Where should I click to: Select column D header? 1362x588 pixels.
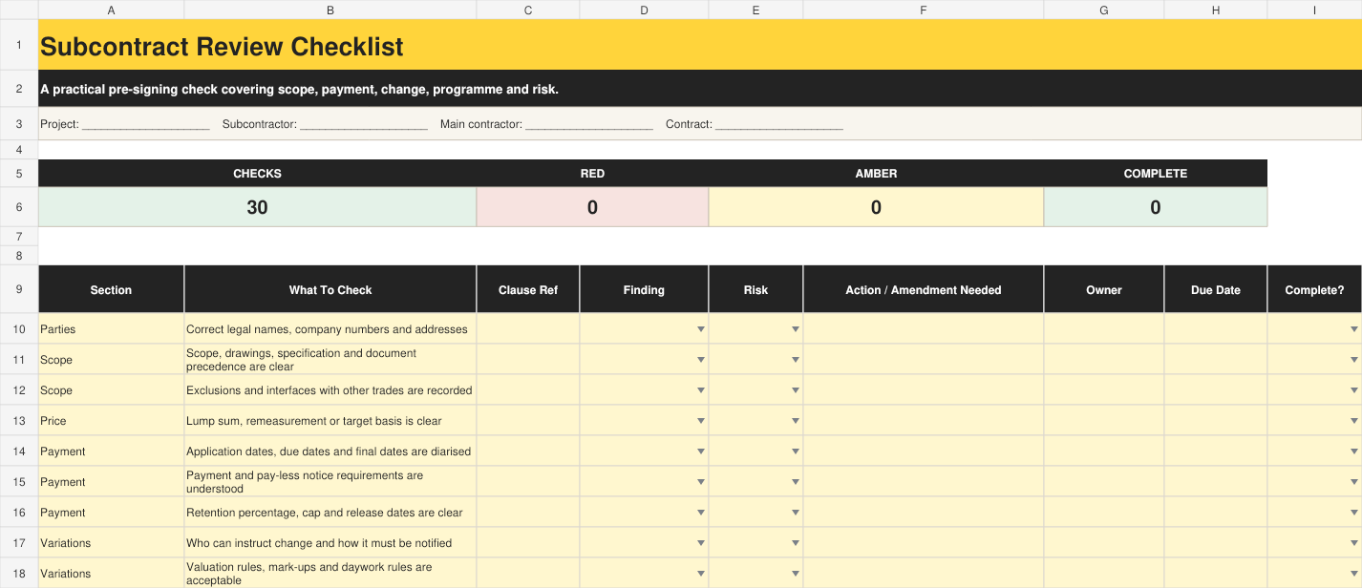[644, 10]
